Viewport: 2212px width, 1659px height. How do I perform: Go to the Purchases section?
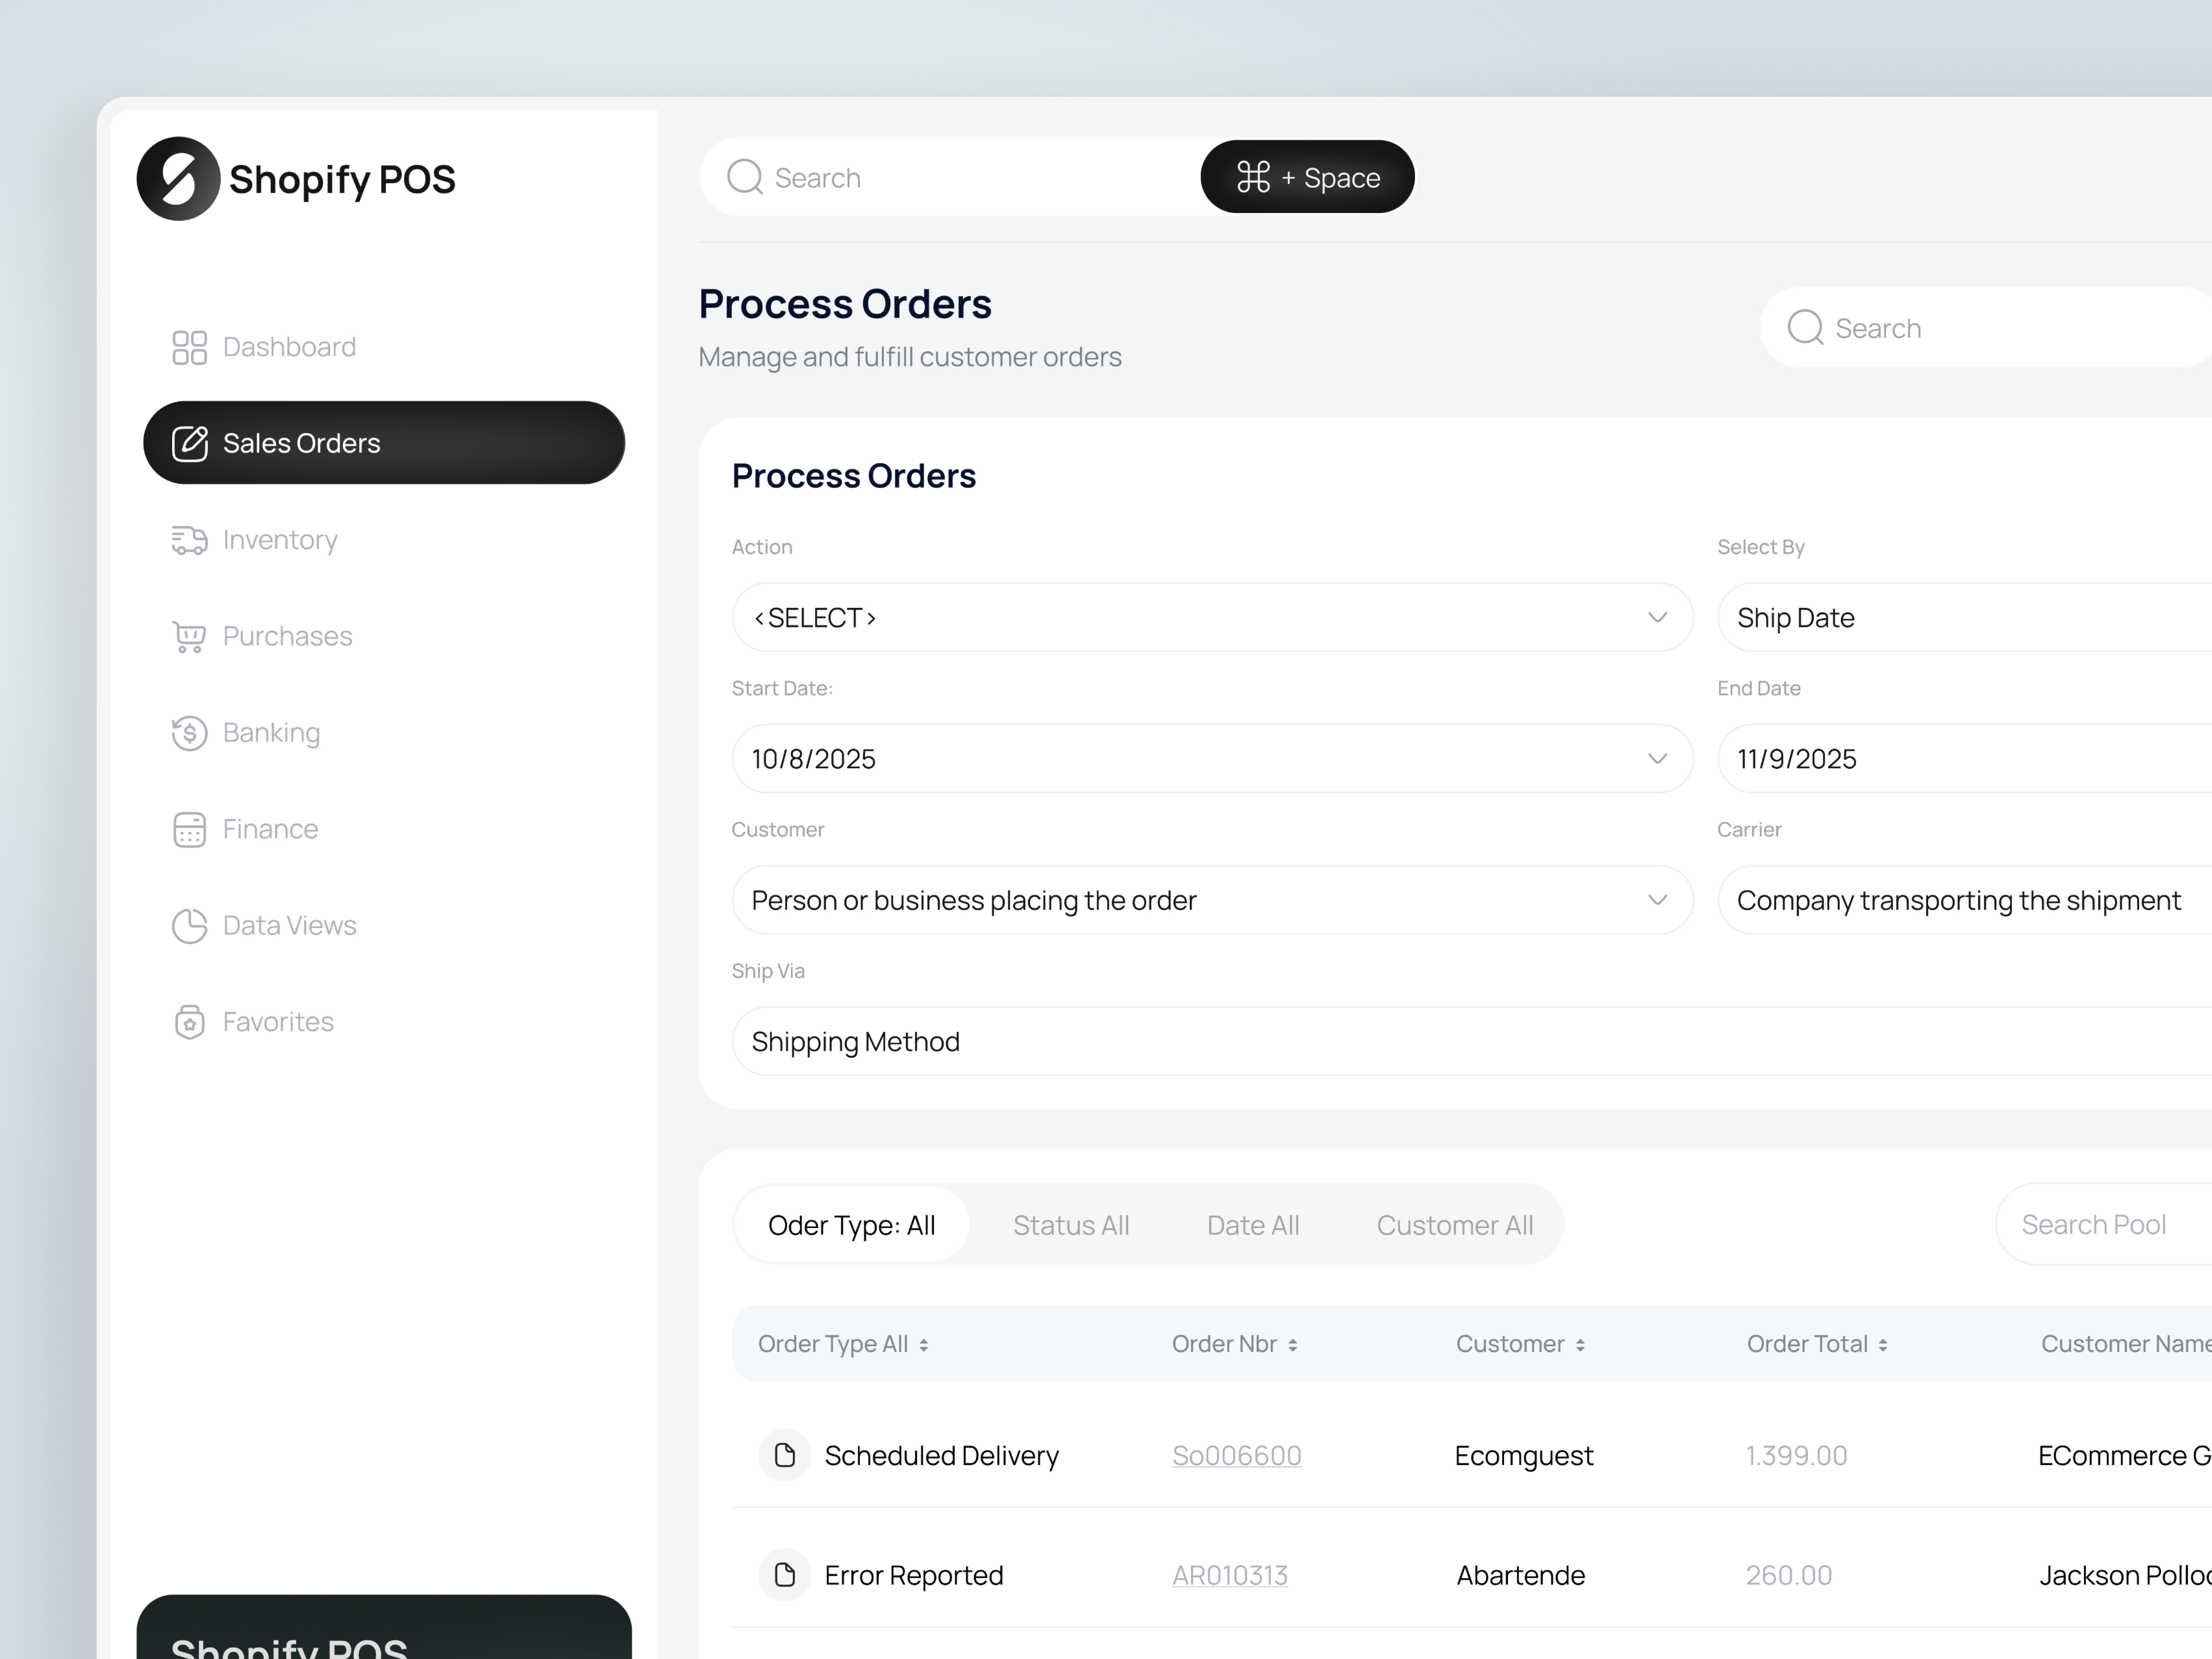[384, 636]
